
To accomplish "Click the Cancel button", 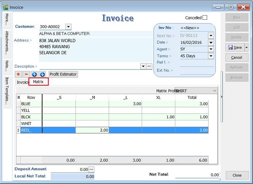I will (x=237, y=58).
